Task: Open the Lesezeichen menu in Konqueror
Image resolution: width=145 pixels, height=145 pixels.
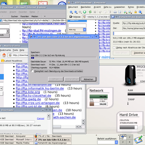Action: point(120,7)
